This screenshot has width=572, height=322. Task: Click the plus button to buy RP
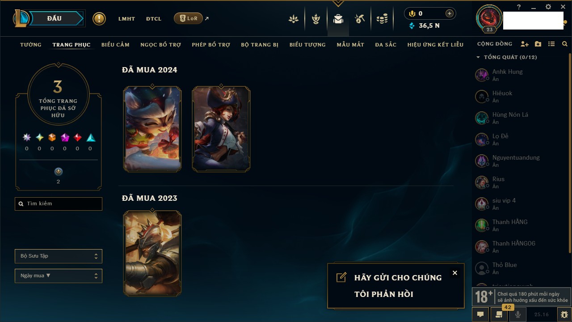(x=450, y=13)
